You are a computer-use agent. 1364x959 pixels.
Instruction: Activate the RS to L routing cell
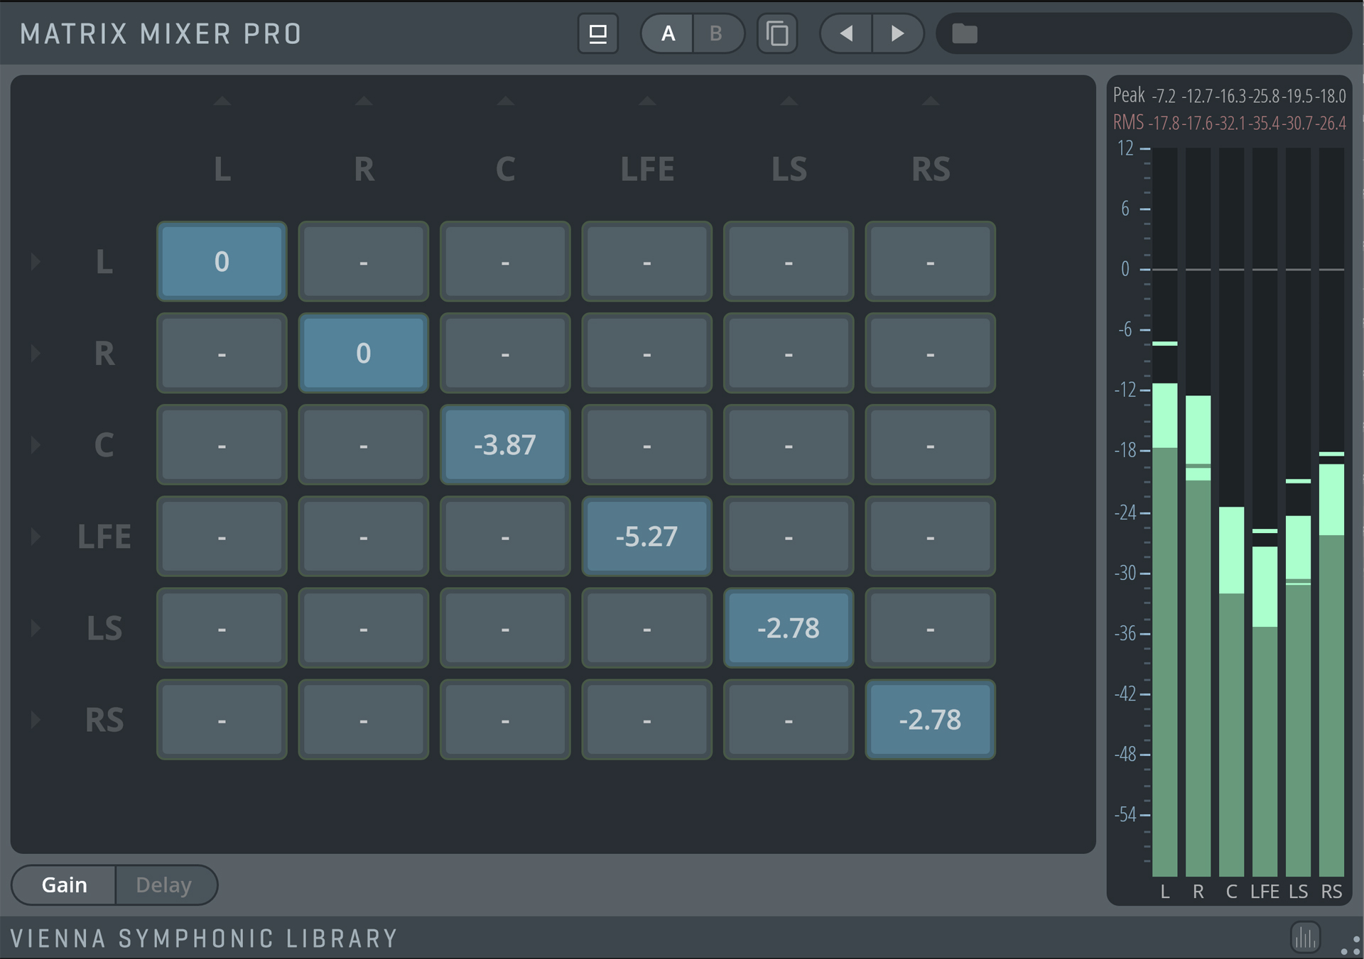[x=222, y=720]
